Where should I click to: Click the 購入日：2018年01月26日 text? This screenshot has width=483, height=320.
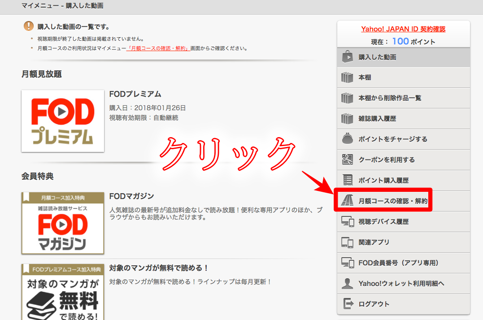(148, 108)
